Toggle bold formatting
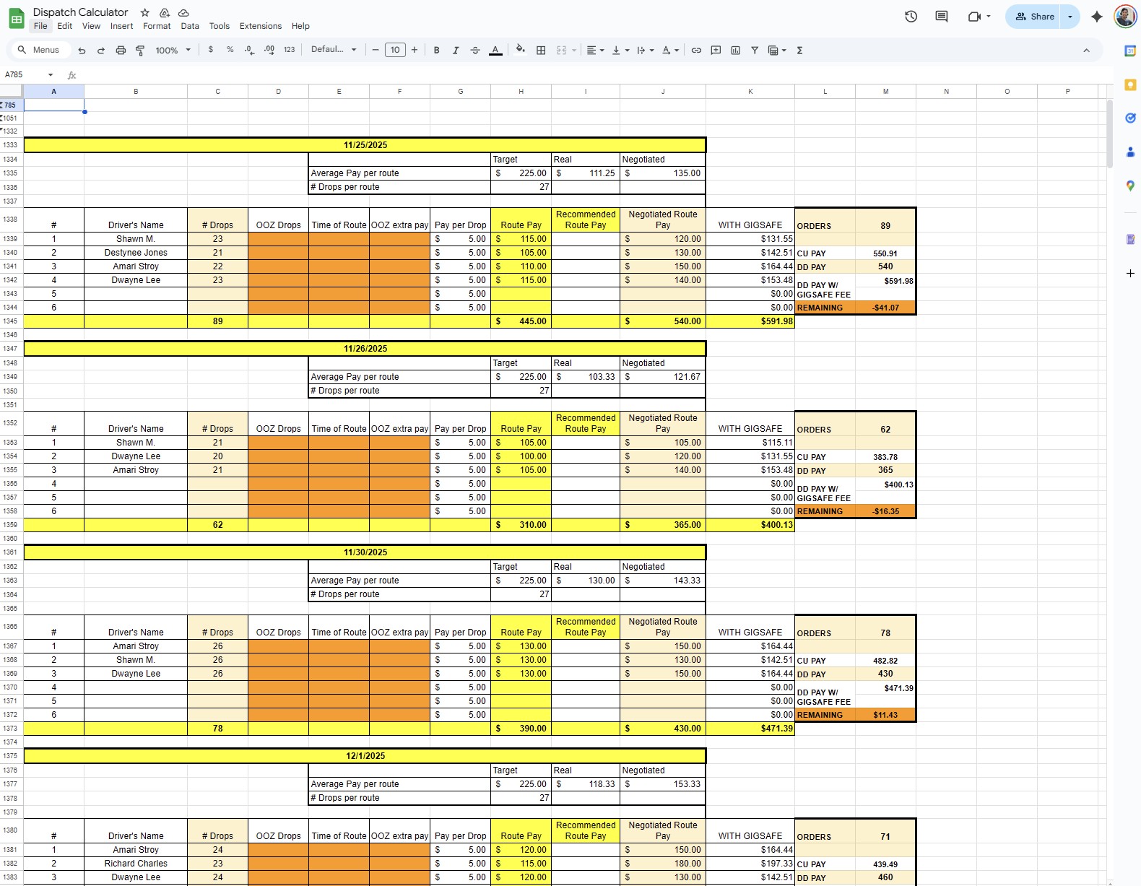This screenshot has width=1141, height=886. (x=436, y=51)
